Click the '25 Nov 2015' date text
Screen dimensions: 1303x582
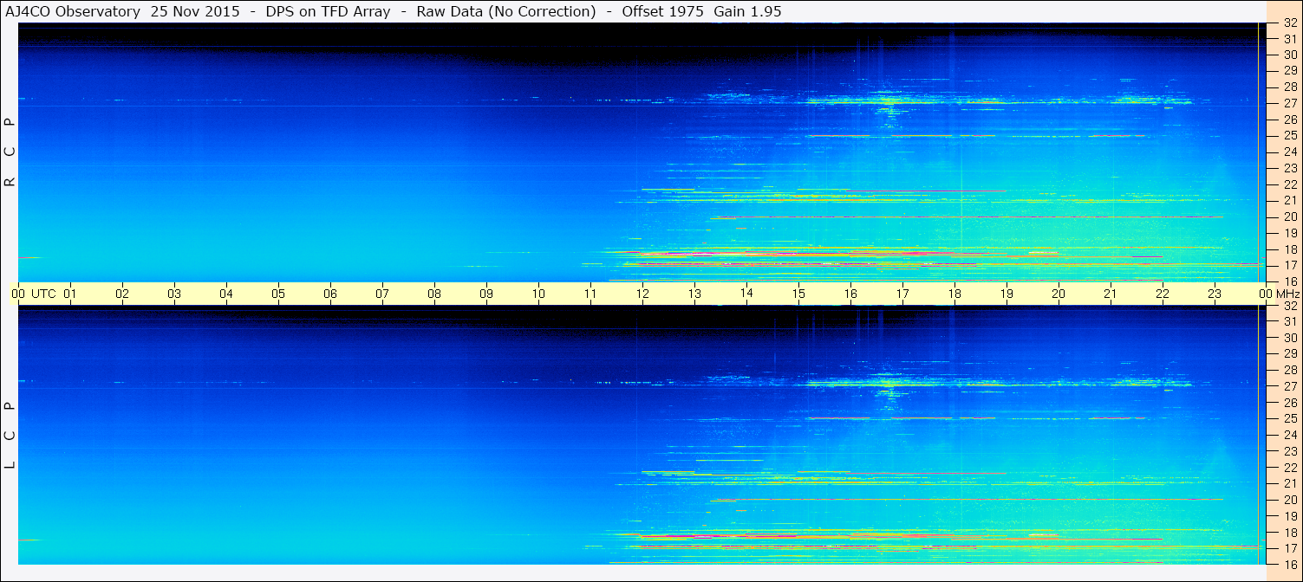[x=195, y=11]
